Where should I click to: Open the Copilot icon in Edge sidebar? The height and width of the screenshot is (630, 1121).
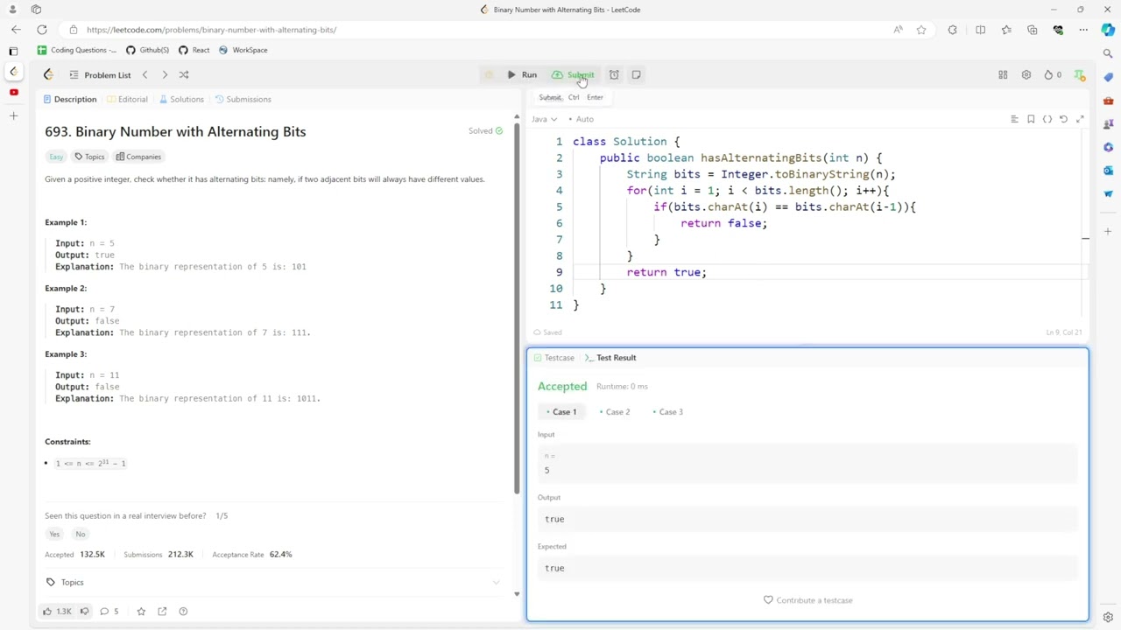tap(1108, 30)
